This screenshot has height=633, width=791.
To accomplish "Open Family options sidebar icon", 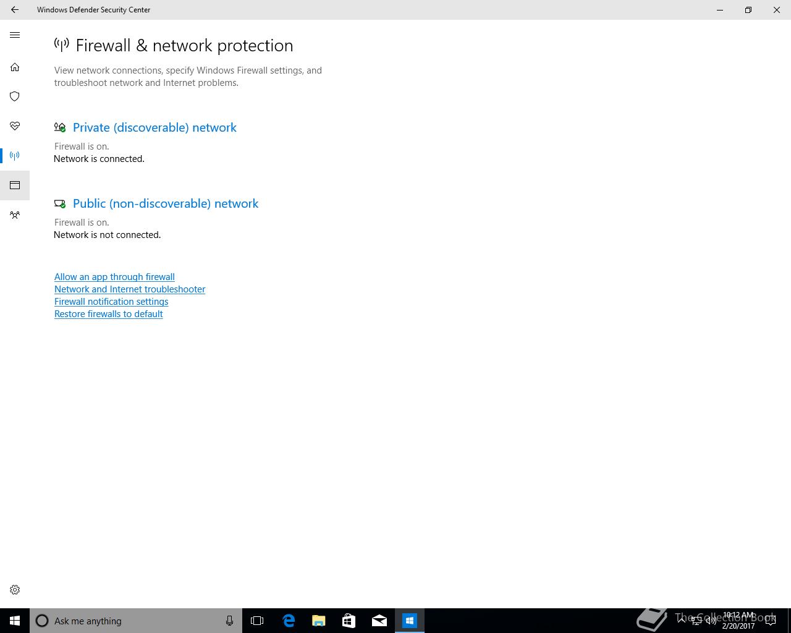I will point(15,215).
